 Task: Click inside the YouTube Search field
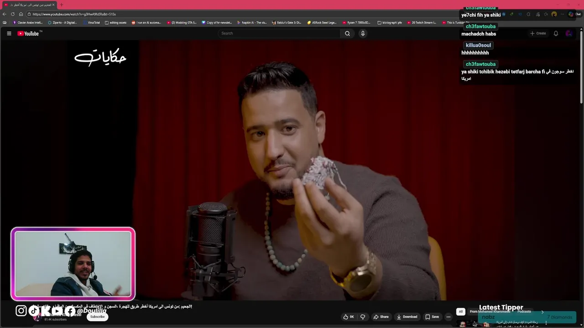pos(279,33)
